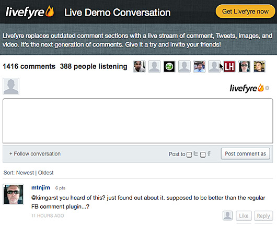Click + Follow conversation
277x227 pixels.
35,153
